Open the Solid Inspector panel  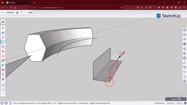[x=185, y=81]
